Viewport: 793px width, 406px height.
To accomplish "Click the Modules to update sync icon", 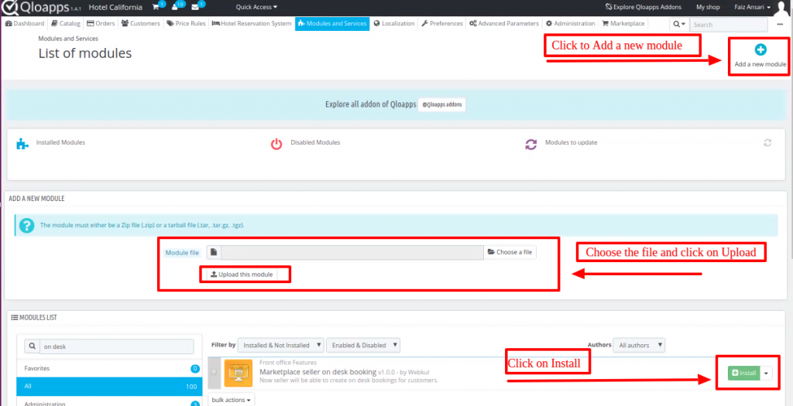I will pyautogui.click(x=530, y=145).
